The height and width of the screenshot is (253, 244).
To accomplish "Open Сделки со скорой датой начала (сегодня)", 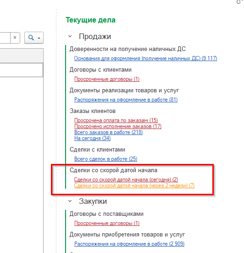I will pos(126,180).
